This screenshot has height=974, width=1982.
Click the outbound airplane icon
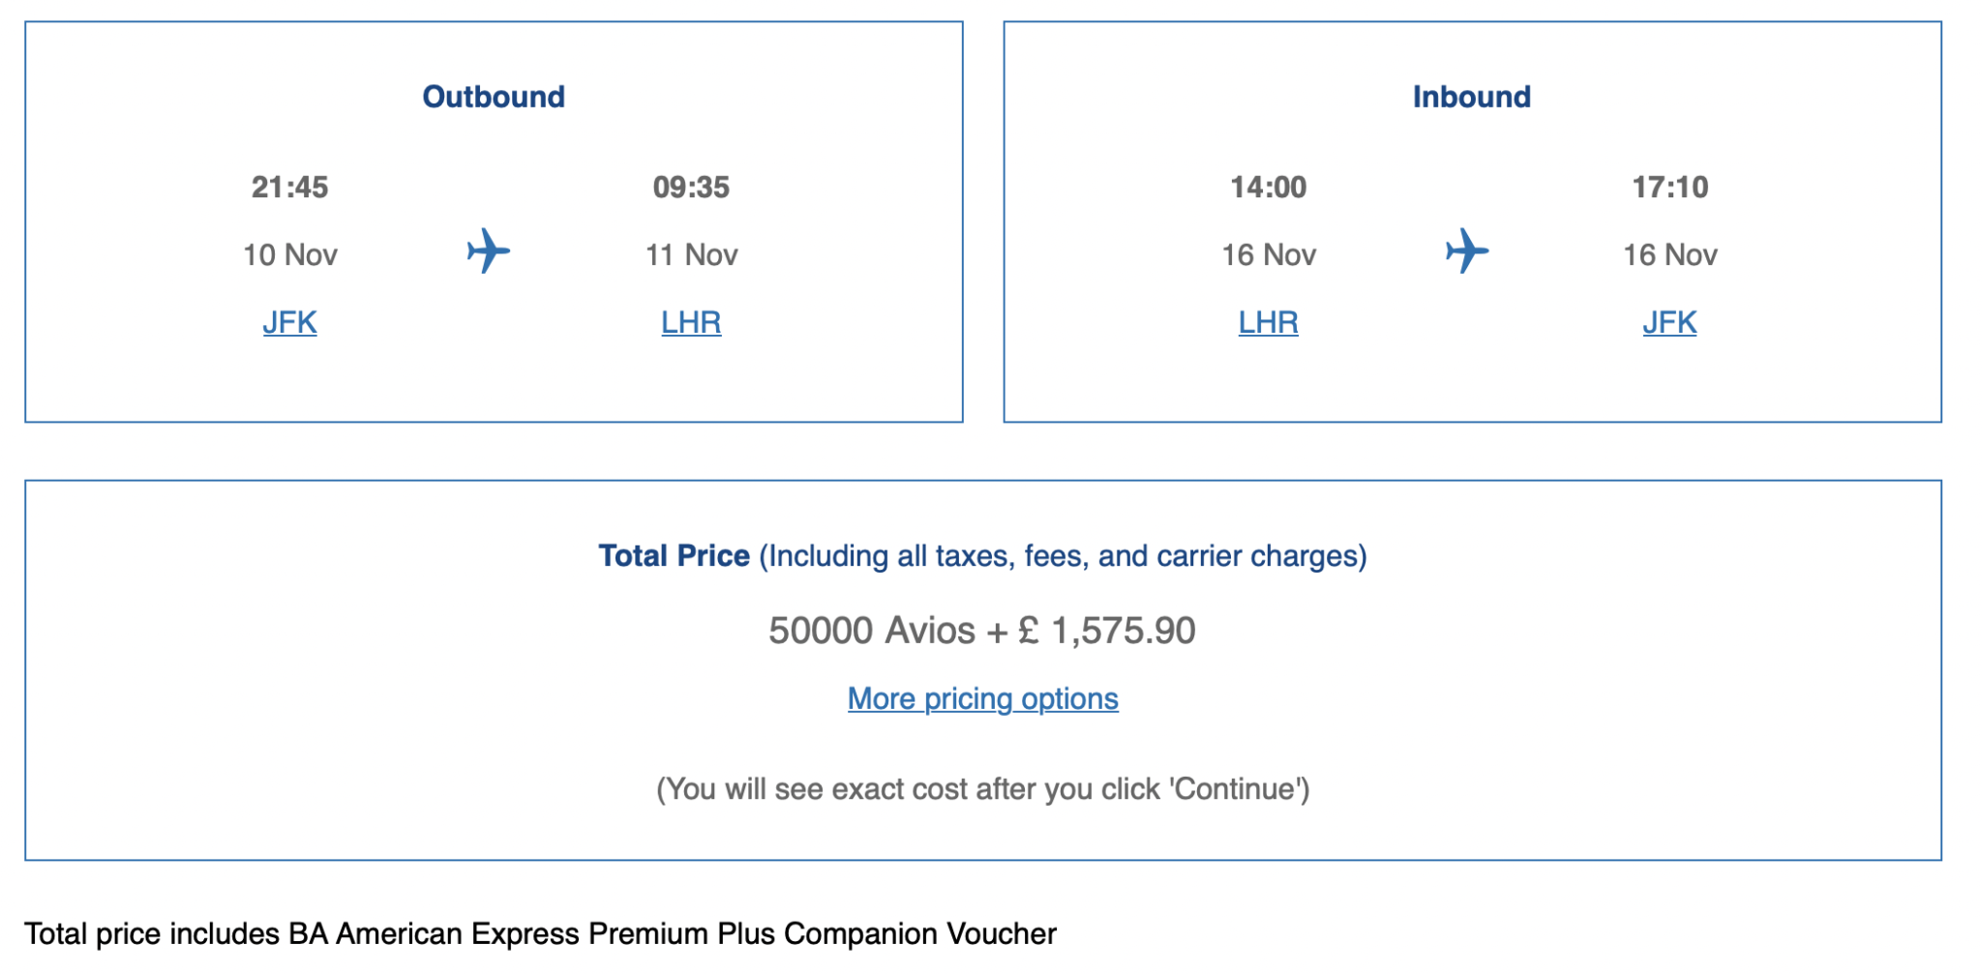coord(488,251)
